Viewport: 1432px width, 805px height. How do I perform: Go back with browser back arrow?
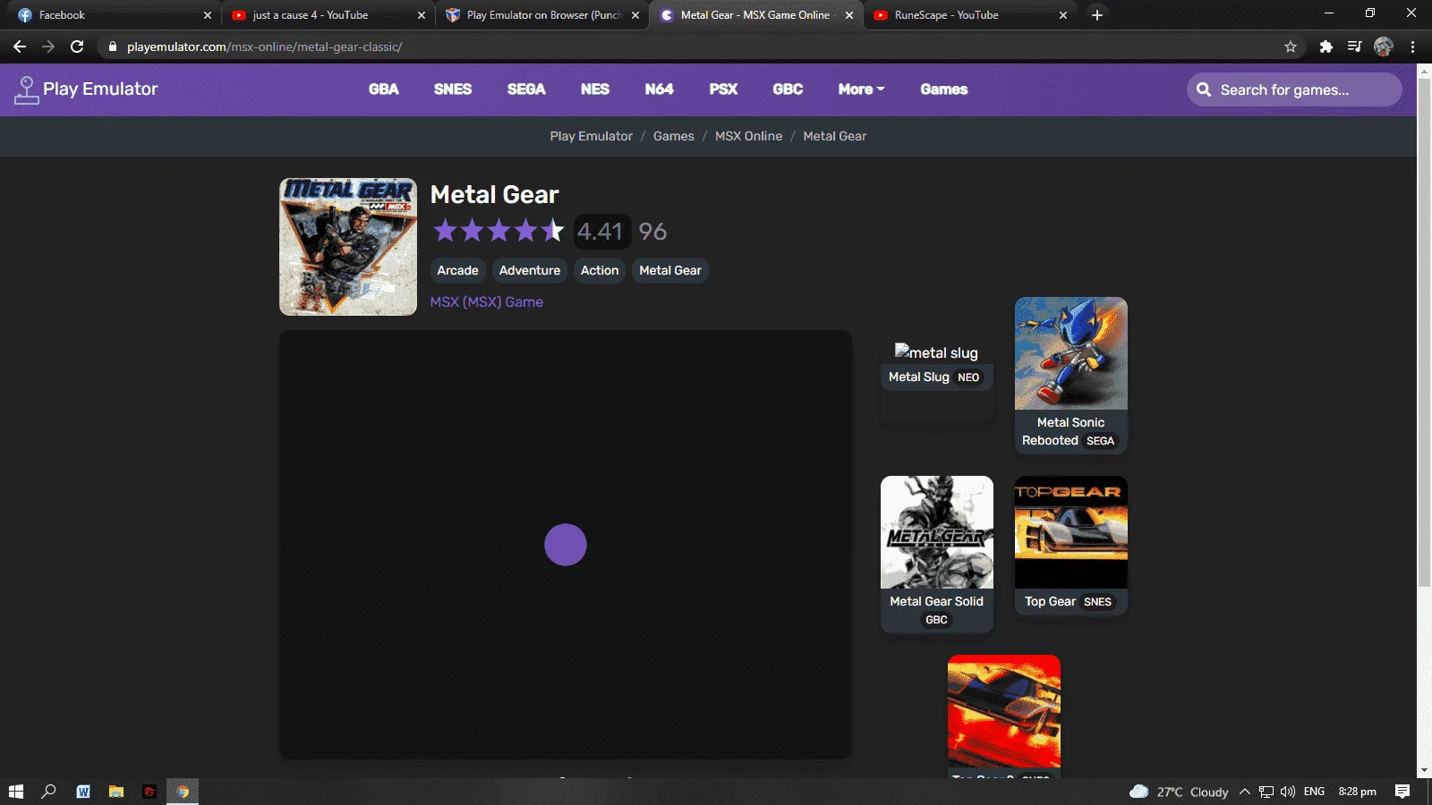coord(20,47)
